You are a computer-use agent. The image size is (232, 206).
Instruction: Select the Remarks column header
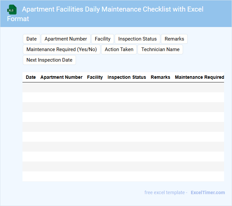pos(160,77)
